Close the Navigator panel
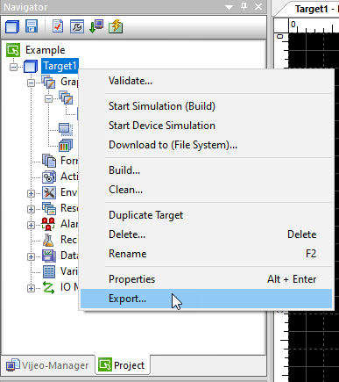The image size is (339, 382). pos(258,7)
